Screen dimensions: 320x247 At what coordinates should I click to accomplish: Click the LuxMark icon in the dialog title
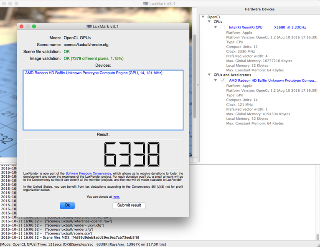[89, 26]
